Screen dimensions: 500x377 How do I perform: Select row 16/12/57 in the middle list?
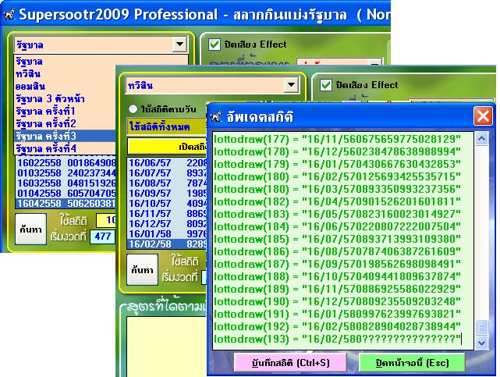click(x=167, y=224)
